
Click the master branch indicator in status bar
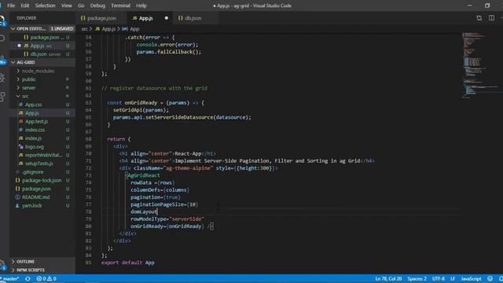pos(10,278)
